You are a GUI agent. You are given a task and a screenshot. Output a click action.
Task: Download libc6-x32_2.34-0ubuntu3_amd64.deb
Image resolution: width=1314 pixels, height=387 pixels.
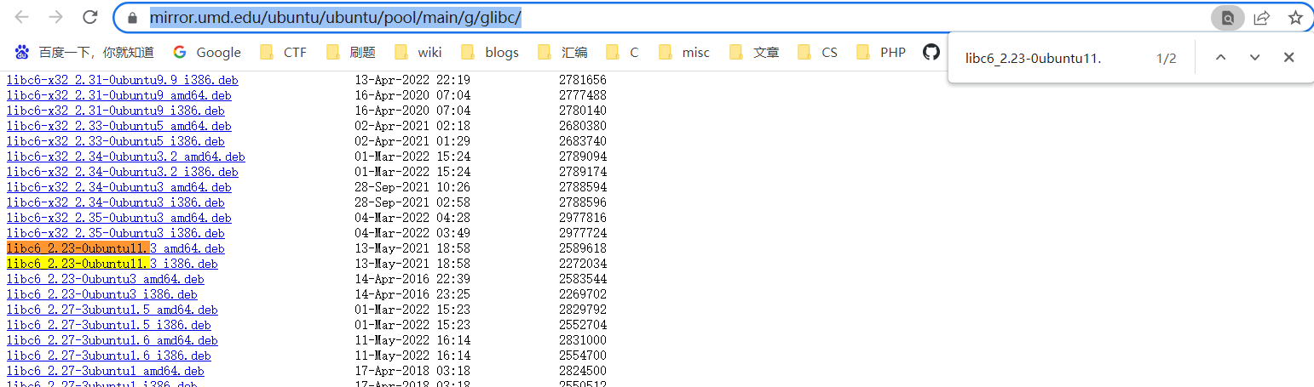(x=119, y=187)
